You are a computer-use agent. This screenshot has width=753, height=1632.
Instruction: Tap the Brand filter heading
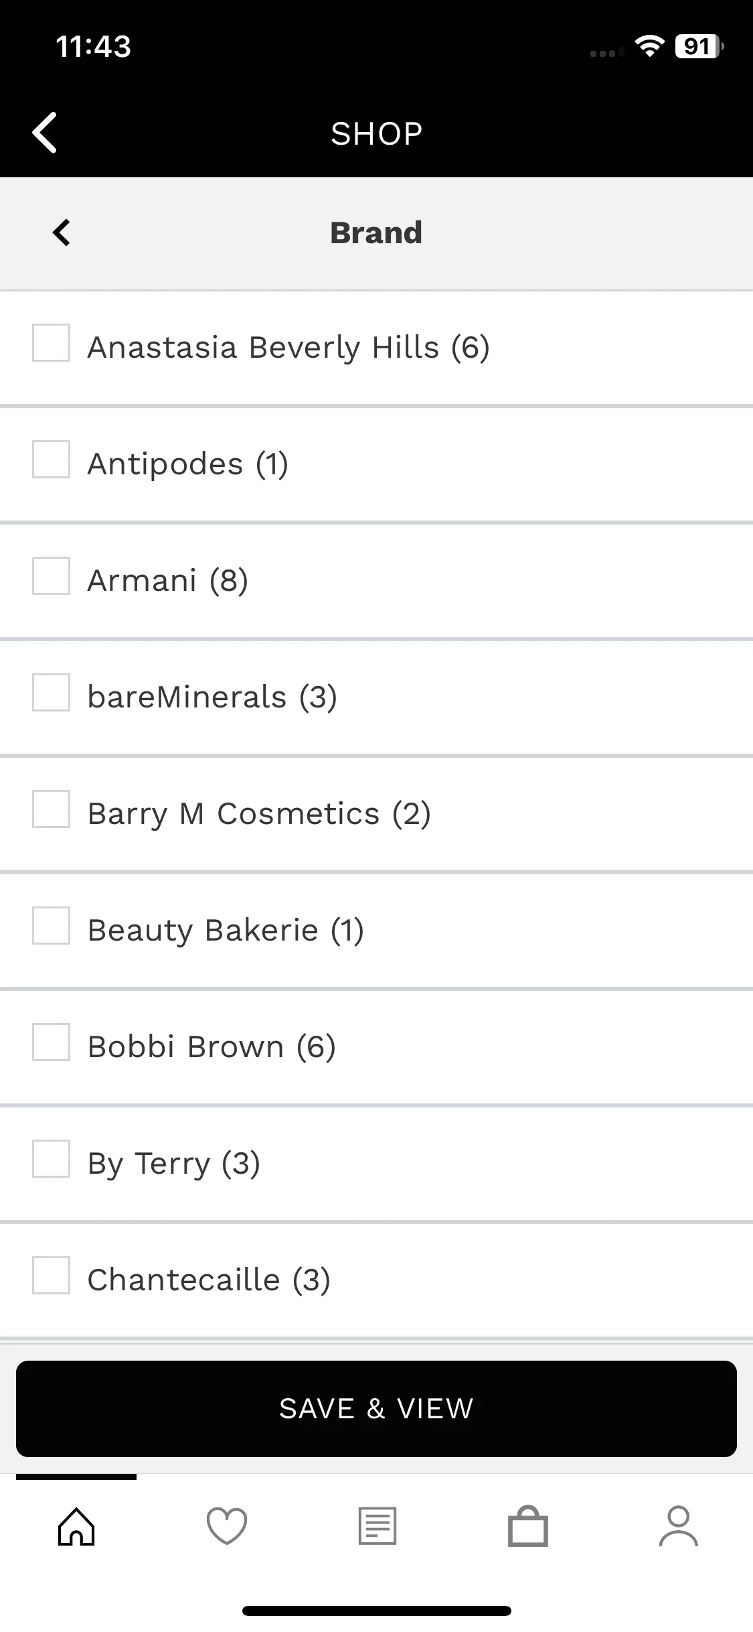pyautogui.click(x=376, y=233)
